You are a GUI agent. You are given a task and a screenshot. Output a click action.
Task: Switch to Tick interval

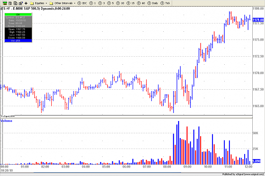pos(165,3)
